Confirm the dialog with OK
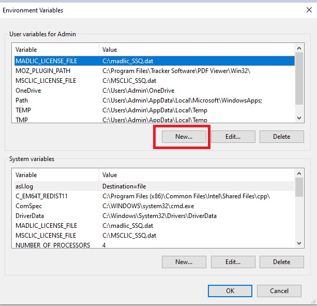The image size is (317, 306). pos(230,291)
